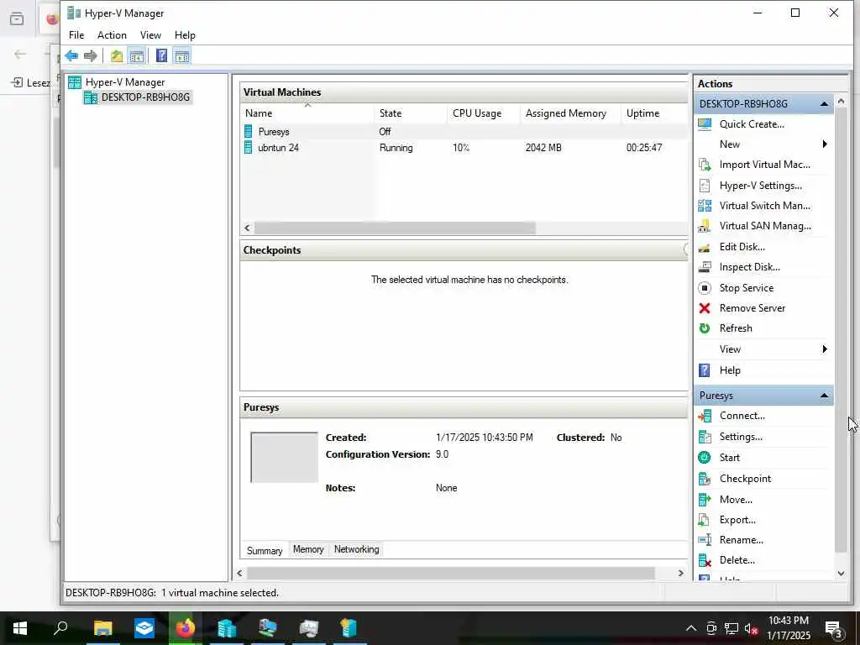Click the Delete action for Puresys

(x=737, y=560)
